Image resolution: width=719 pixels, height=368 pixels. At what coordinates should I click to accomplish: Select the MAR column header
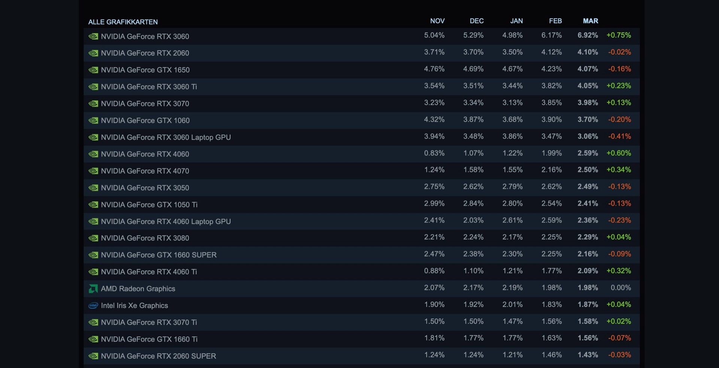590,21
